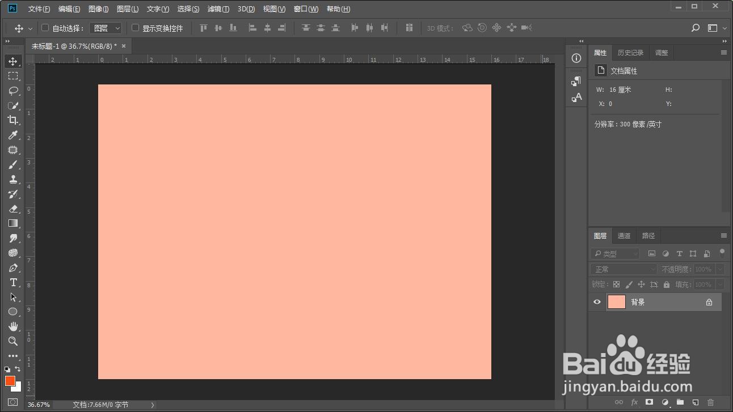Open the 类型 layer filter dropdown
Screen dimensions: 733x412
(x=614, y=254)
